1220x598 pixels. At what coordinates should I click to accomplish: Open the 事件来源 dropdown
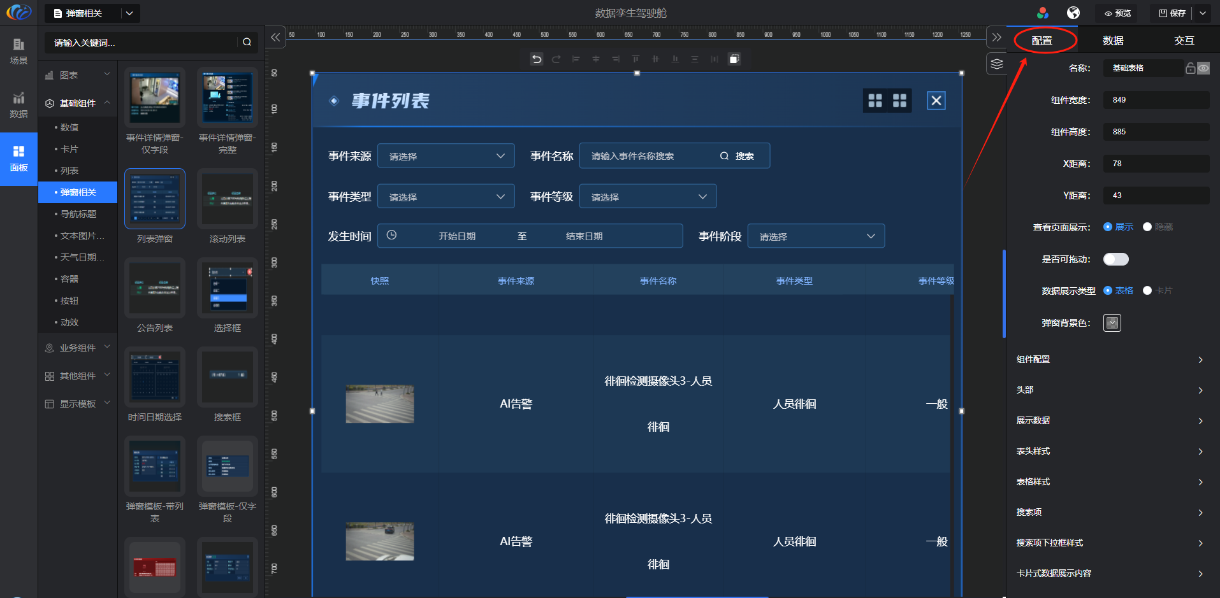click(446, 156)
